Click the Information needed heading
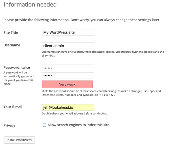Viewport: 173px width, 145px height. tap(30, 5)
